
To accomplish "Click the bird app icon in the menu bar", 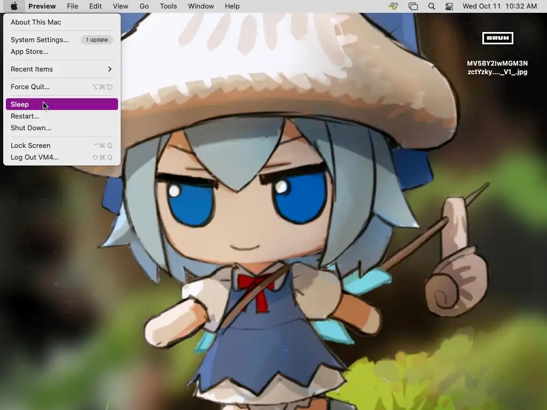I will point(394,6).
